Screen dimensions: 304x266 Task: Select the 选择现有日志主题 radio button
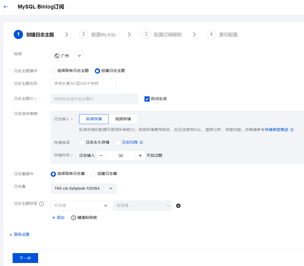[x=53, y=71]
